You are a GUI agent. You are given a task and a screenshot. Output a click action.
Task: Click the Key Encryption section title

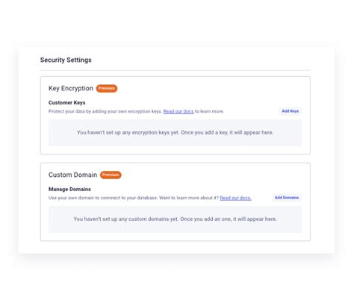tap(71, 88)
